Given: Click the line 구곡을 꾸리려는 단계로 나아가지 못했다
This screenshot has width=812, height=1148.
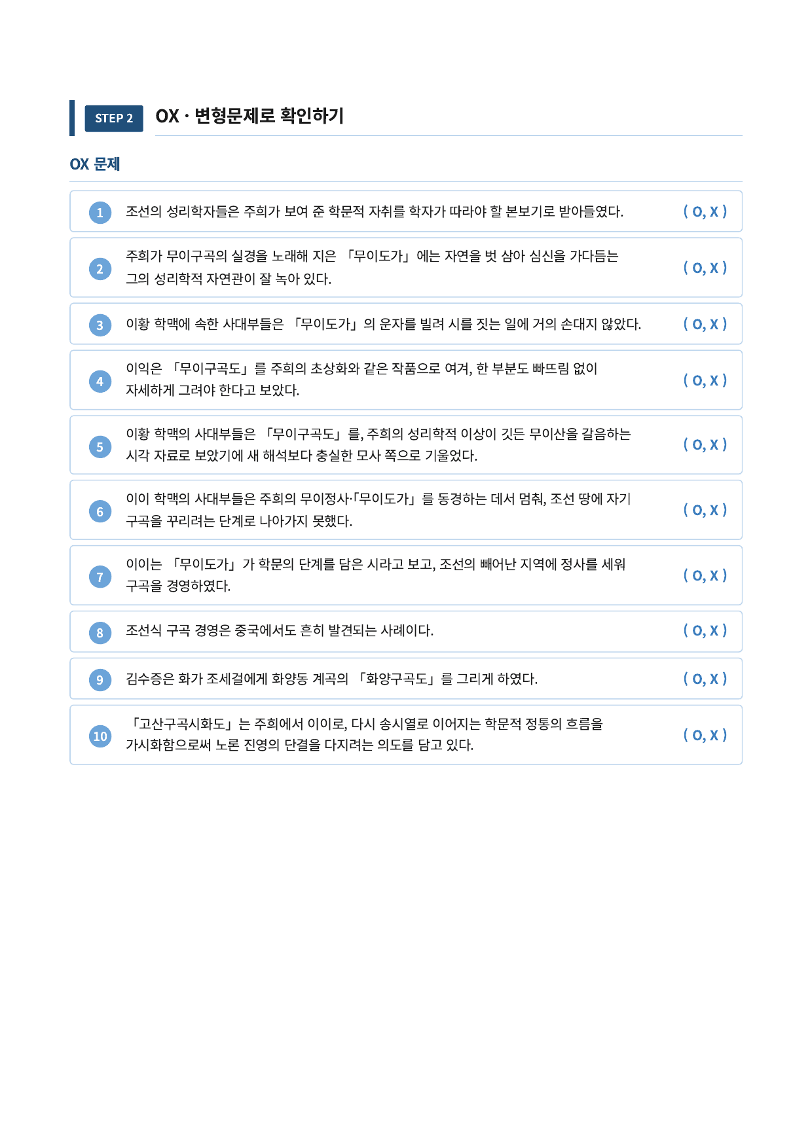Looking at the screenshot, I should [239, 521].
